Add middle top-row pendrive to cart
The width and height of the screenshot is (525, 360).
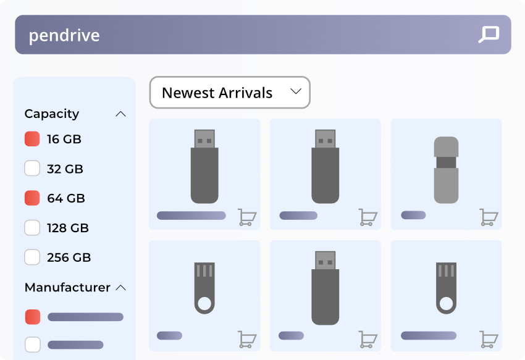click(368, 217)
